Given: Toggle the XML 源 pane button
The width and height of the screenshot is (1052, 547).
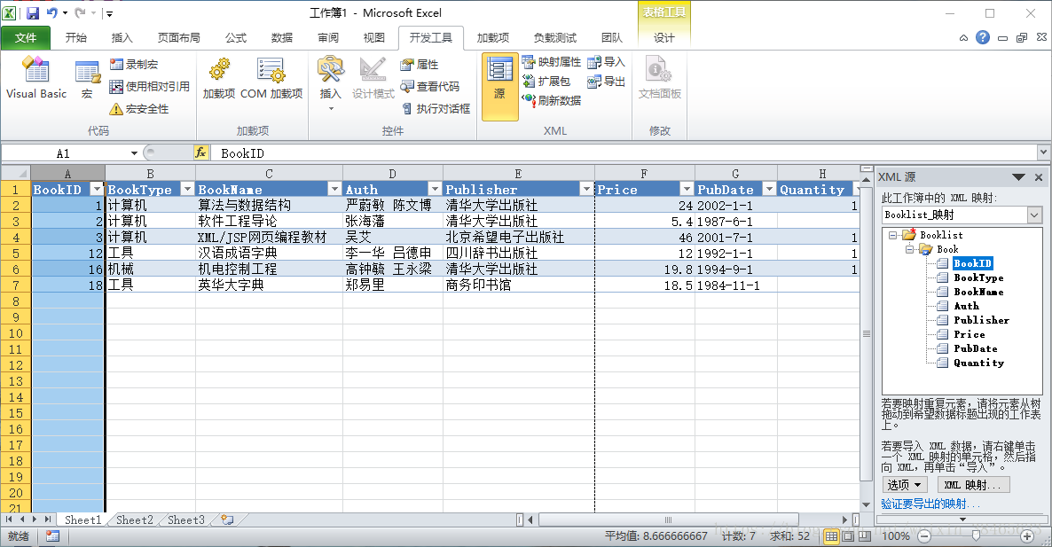Looking at the screenshot, I should 500,87.
